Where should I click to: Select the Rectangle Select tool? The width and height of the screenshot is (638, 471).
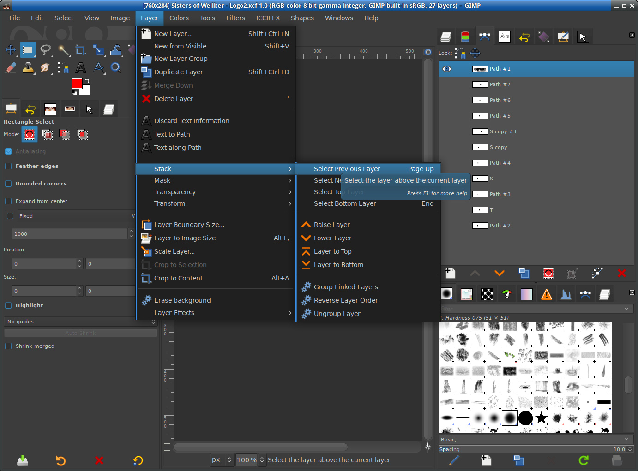28,50
